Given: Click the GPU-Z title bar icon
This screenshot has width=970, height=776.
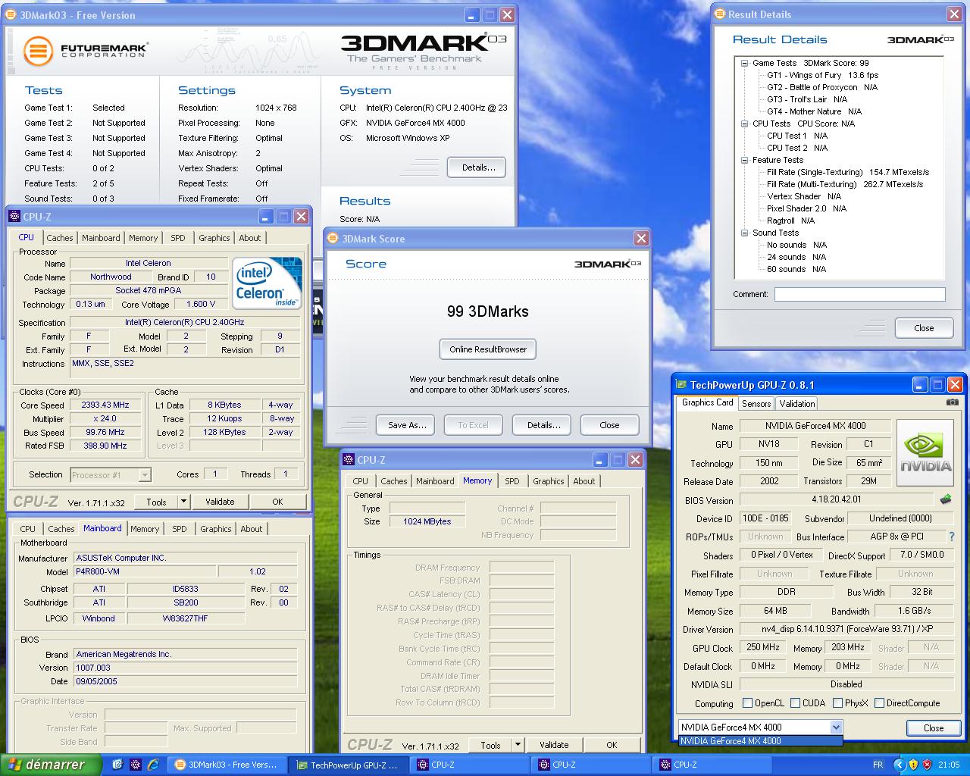Looking at the screenshot, I should click(681, 385).
